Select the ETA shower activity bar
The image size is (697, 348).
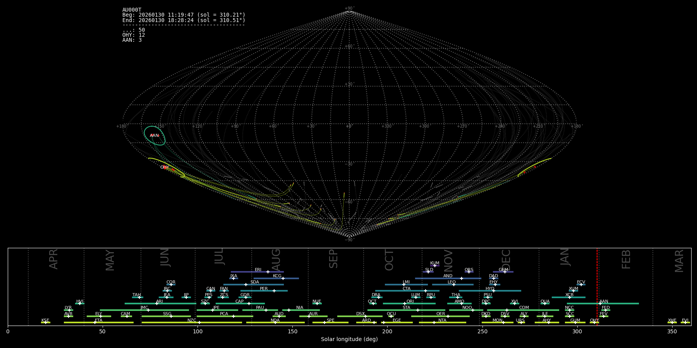pos(99,322)
